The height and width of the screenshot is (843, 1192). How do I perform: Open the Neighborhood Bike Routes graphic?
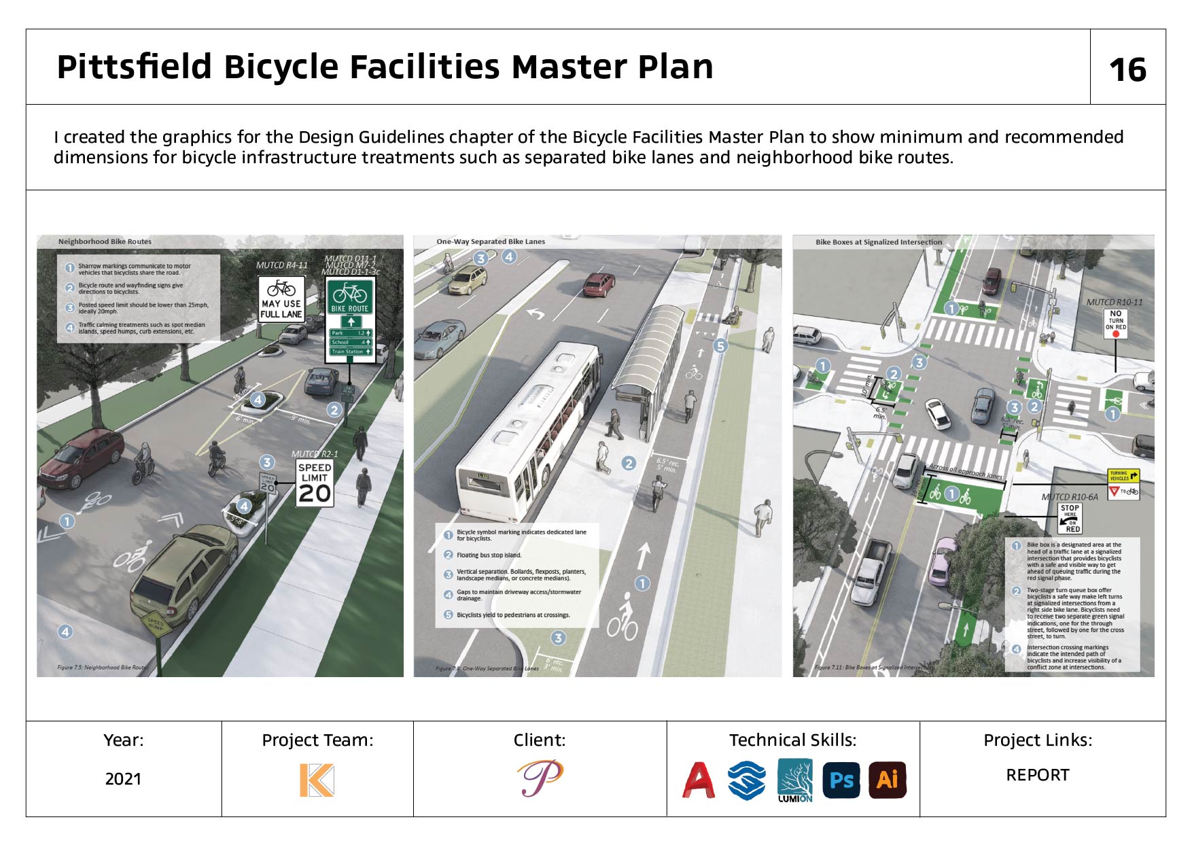point(220,455)
